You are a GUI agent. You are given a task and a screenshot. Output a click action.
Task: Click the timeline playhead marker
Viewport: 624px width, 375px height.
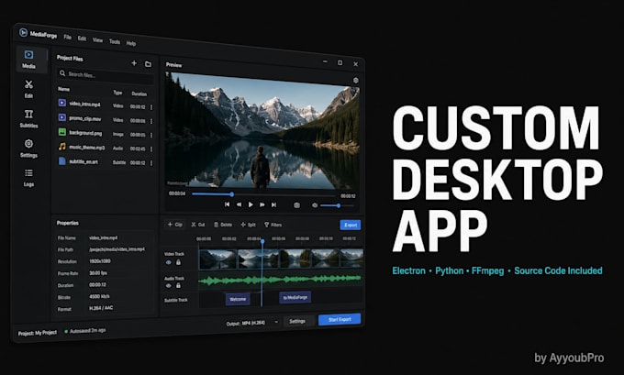(x=262, y=241)
